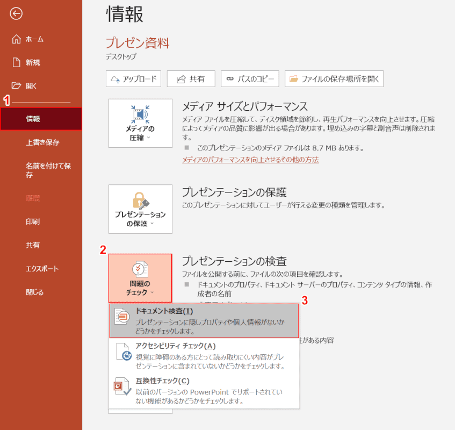The height and width of the screenshot is (430, 455).
Task: Click the New blank document icon
Action: [x=16, y=62]
